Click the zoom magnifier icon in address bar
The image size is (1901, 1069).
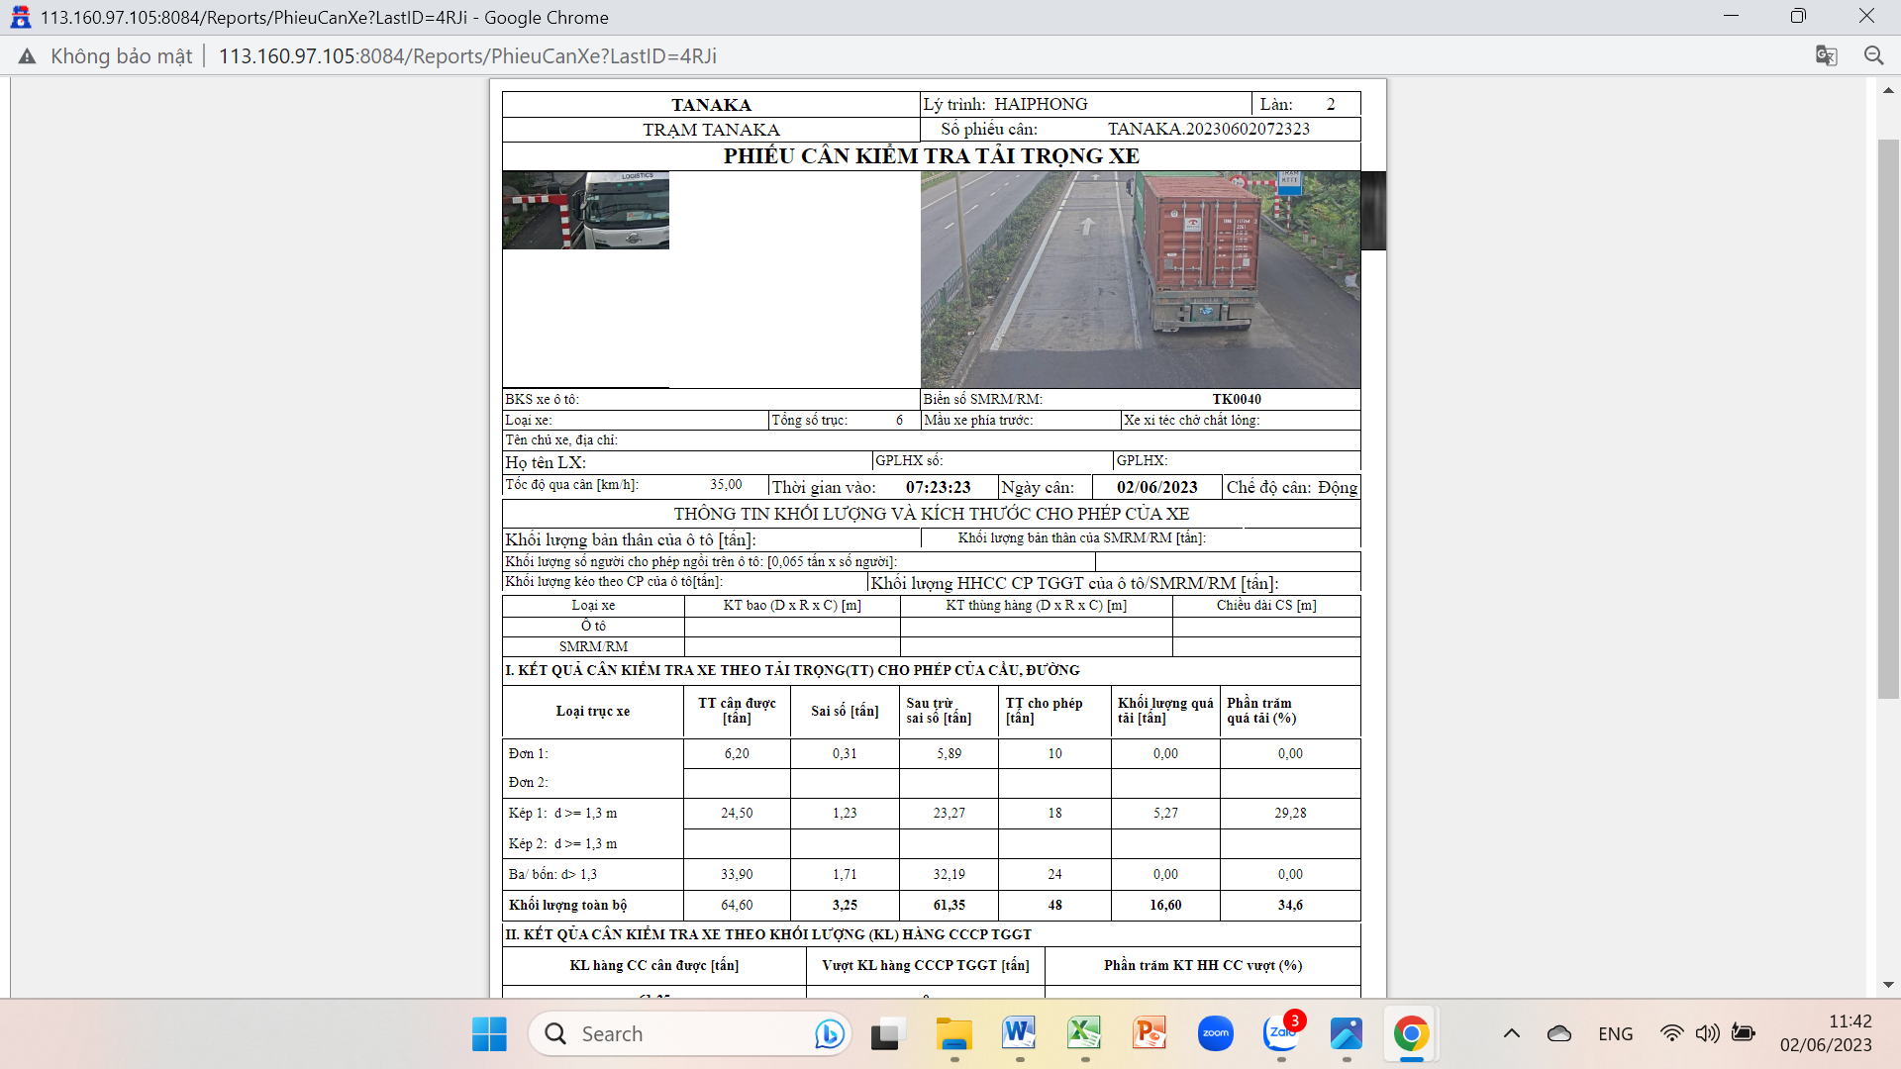click(1873, 55)
